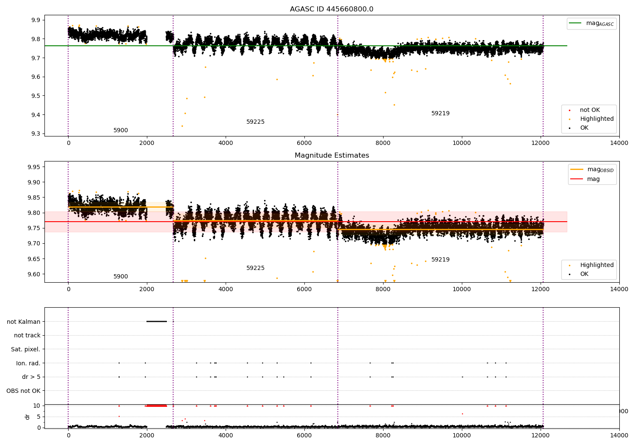Click the 'not Kalman' axis label
The image size is (635, 445).
tap(24, 322)
